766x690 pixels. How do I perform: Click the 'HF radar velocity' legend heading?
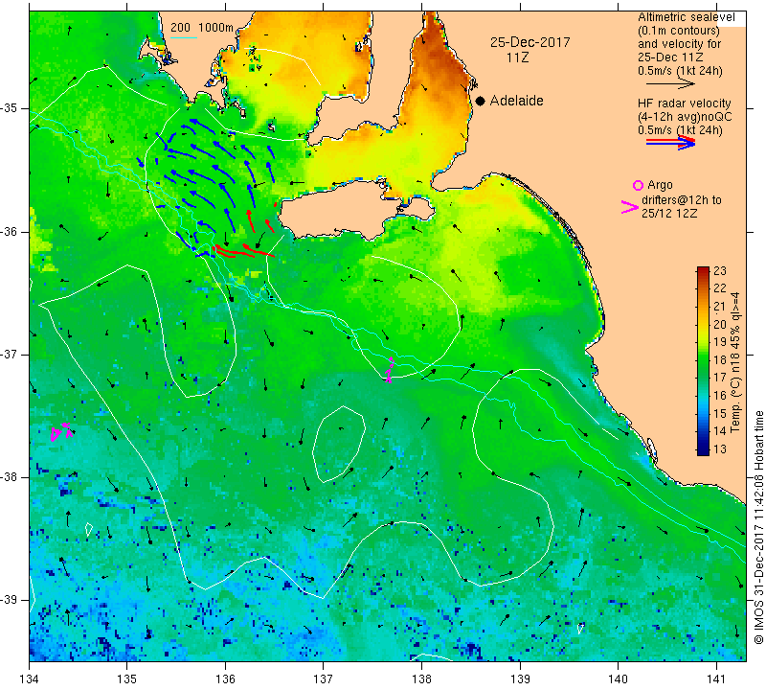pyautogui.click(x=684, y=103)
